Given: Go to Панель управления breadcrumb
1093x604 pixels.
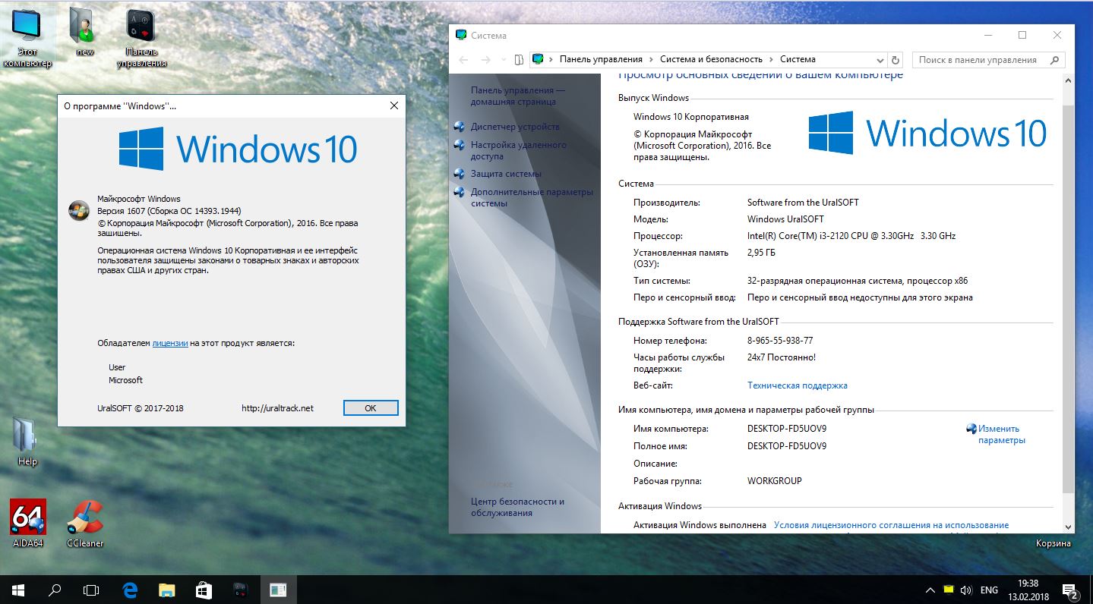Looking at the screenshot, I should (x=601, y=59).
